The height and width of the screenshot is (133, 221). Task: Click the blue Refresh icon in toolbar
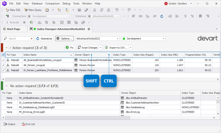pyautogui.click(x=162, y=16)
